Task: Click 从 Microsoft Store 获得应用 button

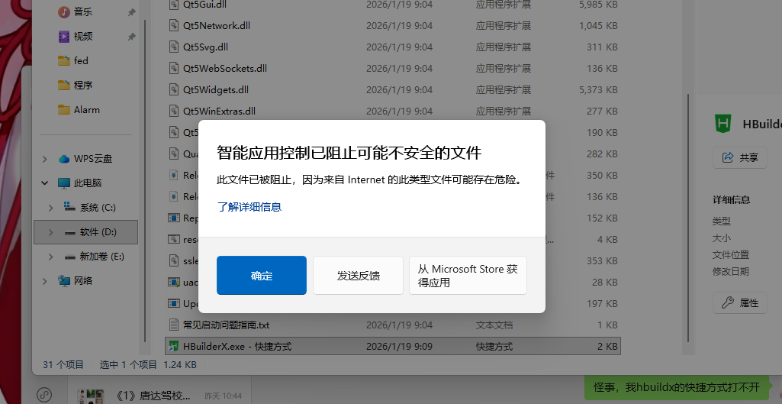Action: point(468,276)
